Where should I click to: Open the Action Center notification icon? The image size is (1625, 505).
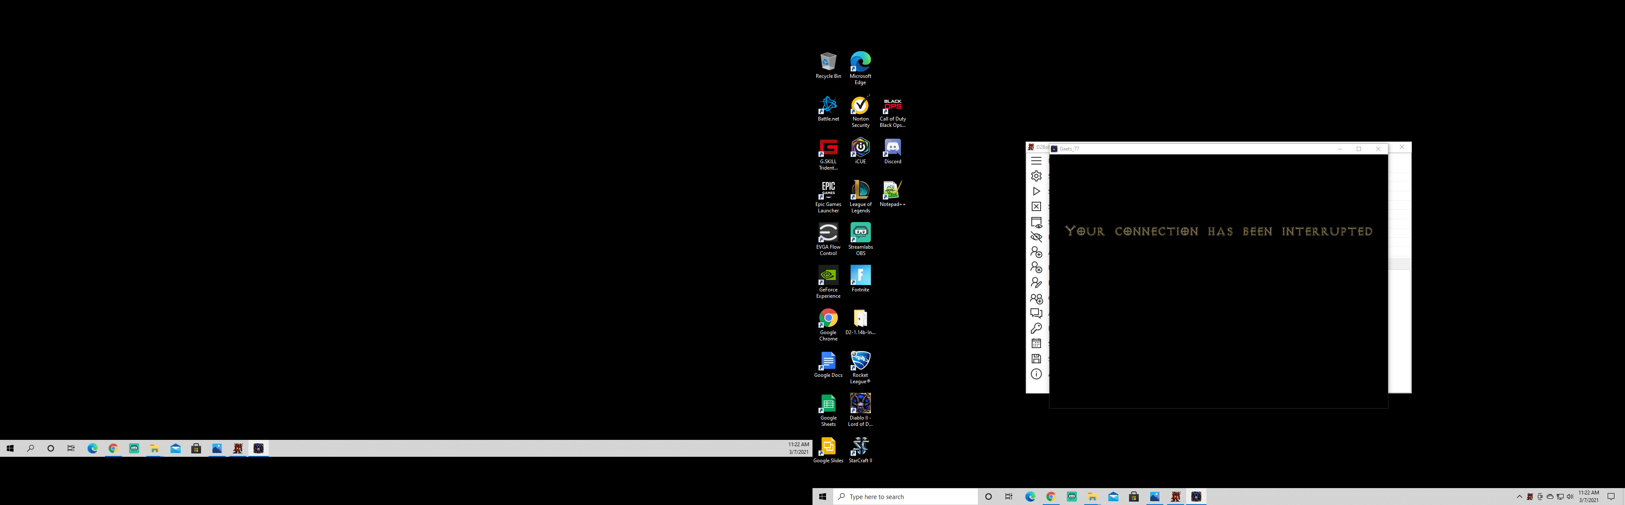[1611, 497]
